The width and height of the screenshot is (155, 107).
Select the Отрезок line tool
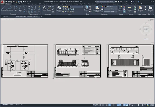(x=3, y=8)
